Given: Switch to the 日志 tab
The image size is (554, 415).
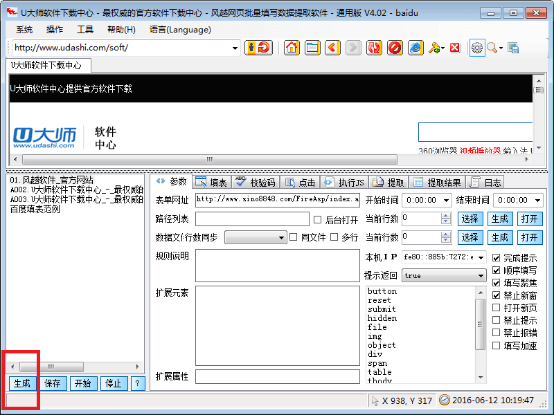Looking at the screenshot, I should pyautogui.click(x=485, y=183).
